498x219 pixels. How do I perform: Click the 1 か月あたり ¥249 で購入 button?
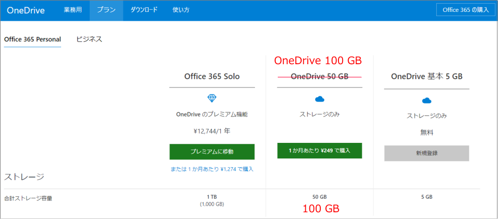pyautogui.click(x=319, y=151)
